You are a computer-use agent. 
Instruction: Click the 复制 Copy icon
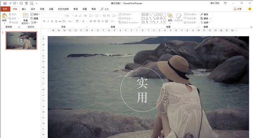10,18
